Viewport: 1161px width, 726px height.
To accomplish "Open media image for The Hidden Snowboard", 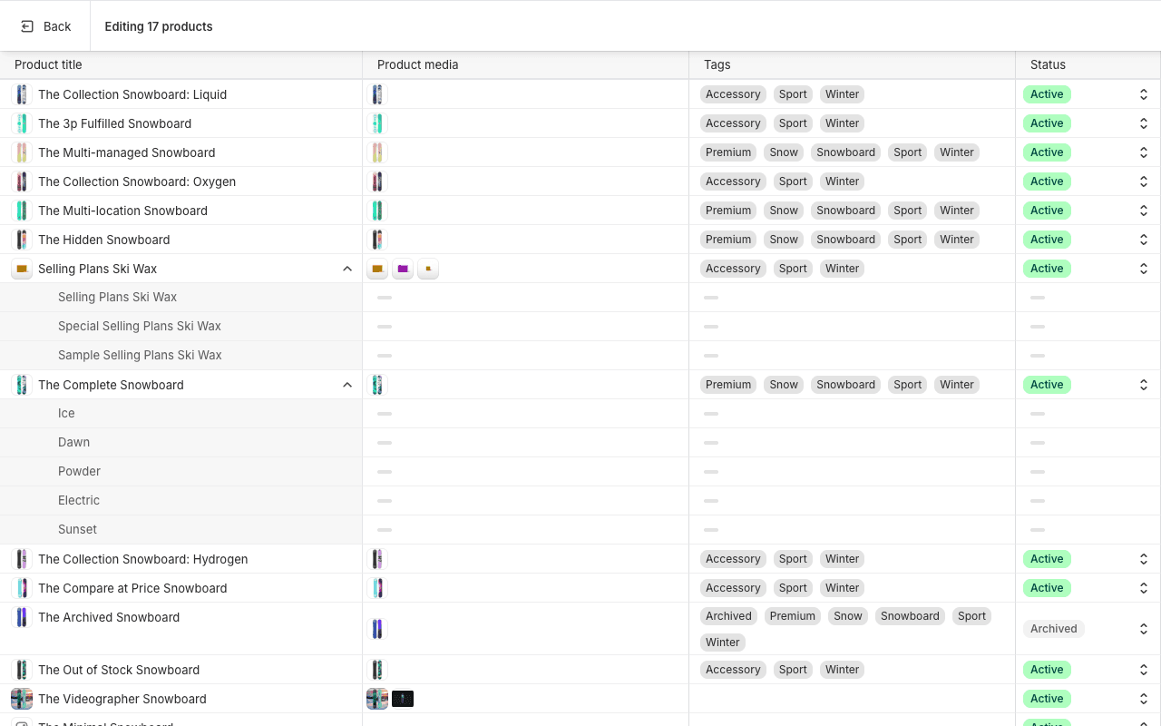I will tap(377, 240).
